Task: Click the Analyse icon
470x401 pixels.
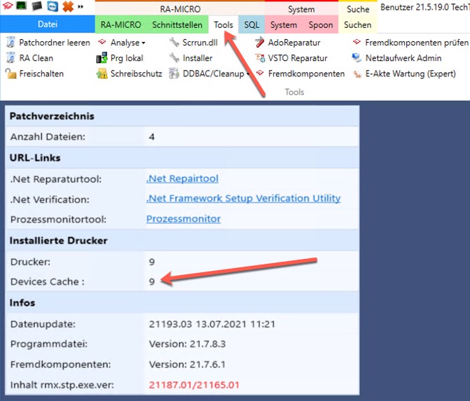Action: (x=102, y=42)
